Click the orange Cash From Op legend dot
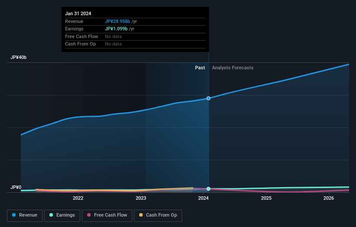Image resolution: width=356 pixels, height=227 pixels. click(x=141, y=215)
